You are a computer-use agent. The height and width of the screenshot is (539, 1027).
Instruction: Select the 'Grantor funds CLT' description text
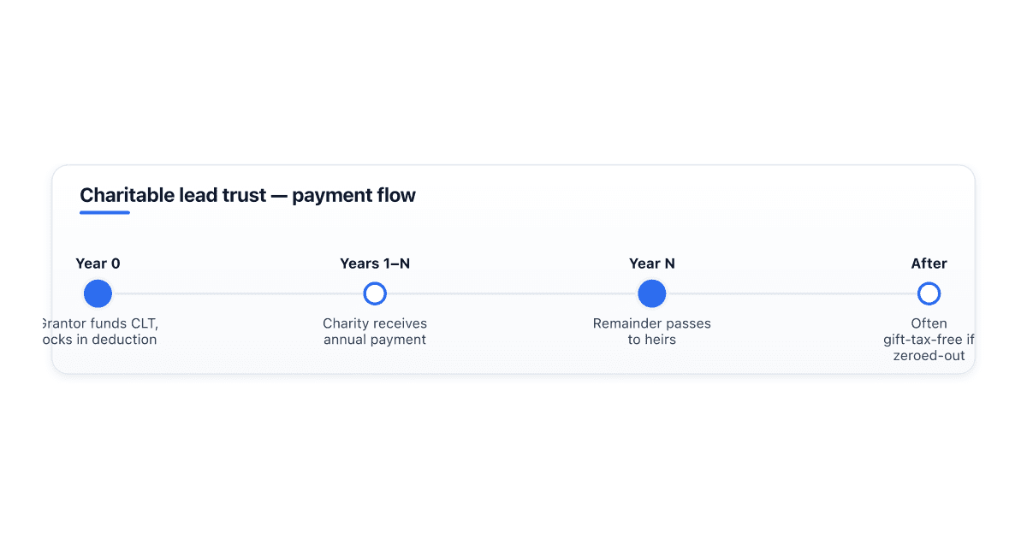click(x=99, y=331)
